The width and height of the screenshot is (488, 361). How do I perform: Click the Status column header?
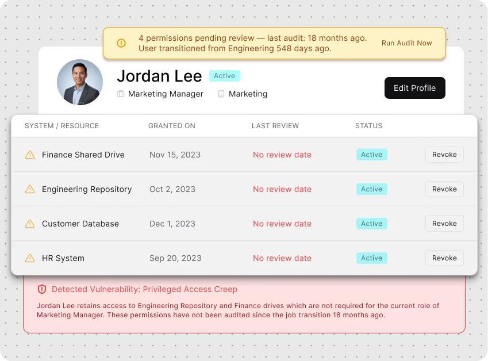[x=369, y=126]
